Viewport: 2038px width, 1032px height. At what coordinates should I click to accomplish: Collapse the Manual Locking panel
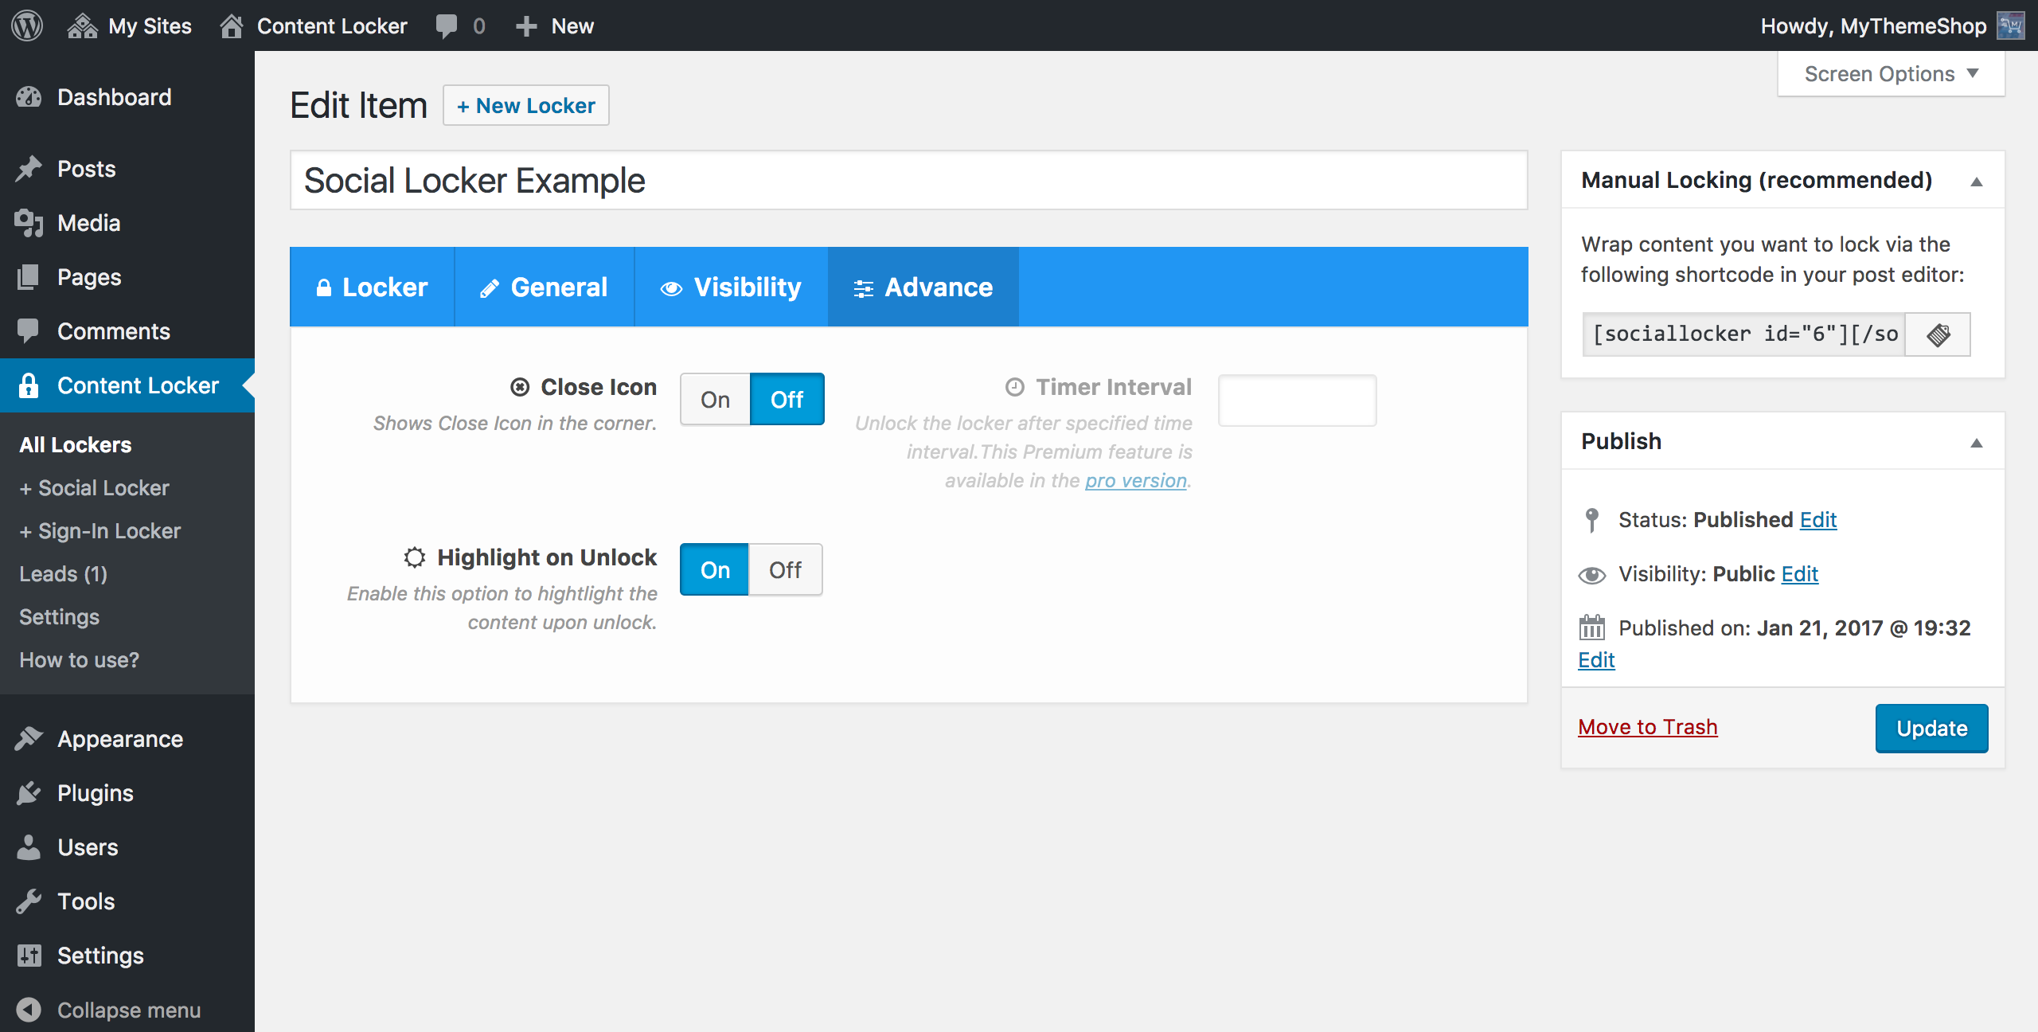coord(1976,182)
